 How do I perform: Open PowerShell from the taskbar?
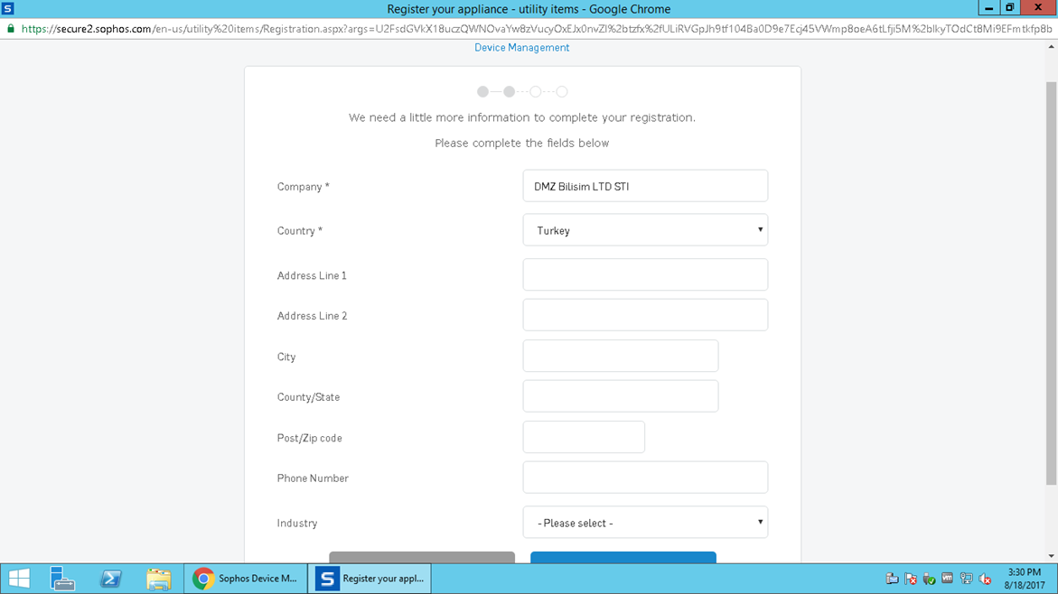coord(110,579)
